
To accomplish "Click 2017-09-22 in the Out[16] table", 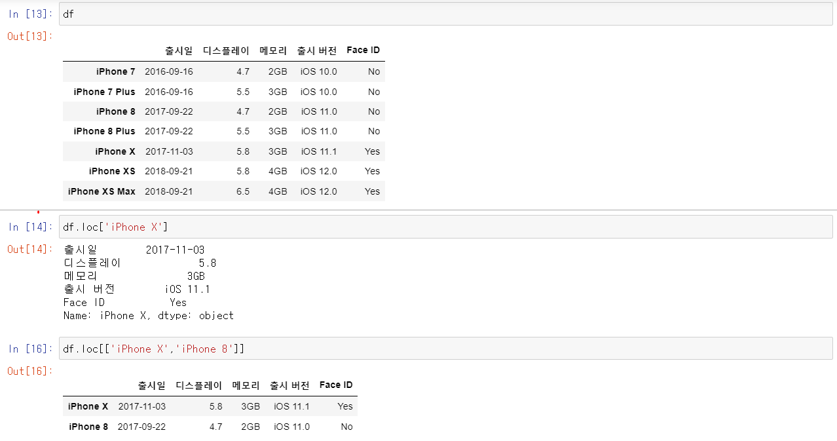I will (141, 427).
